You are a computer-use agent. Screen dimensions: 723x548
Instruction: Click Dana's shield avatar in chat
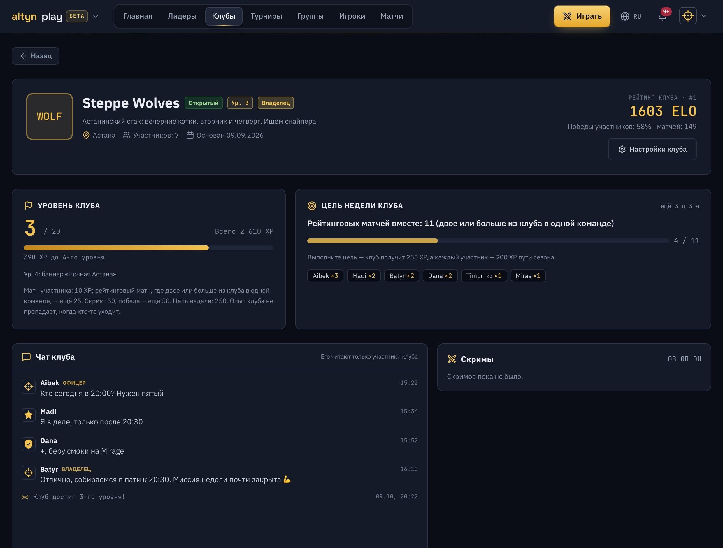29,445
